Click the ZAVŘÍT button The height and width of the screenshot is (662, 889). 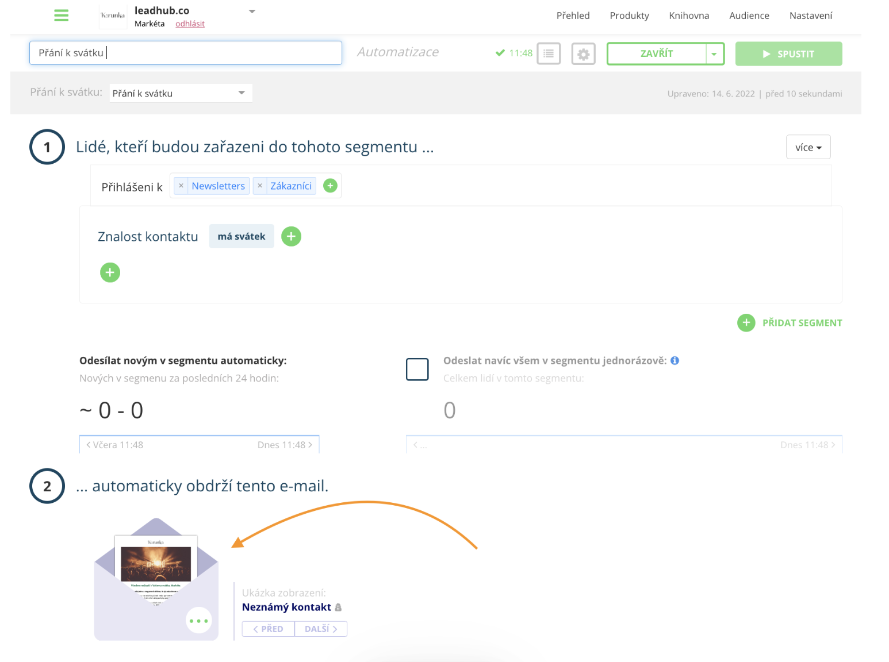[657, 53]
